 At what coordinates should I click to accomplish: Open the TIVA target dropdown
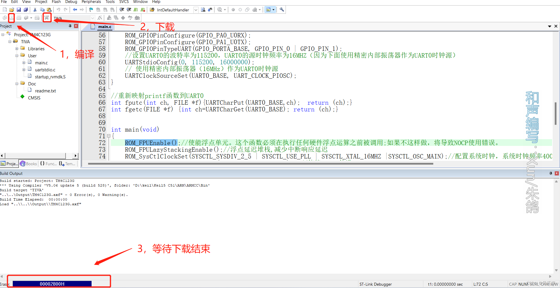92,18
